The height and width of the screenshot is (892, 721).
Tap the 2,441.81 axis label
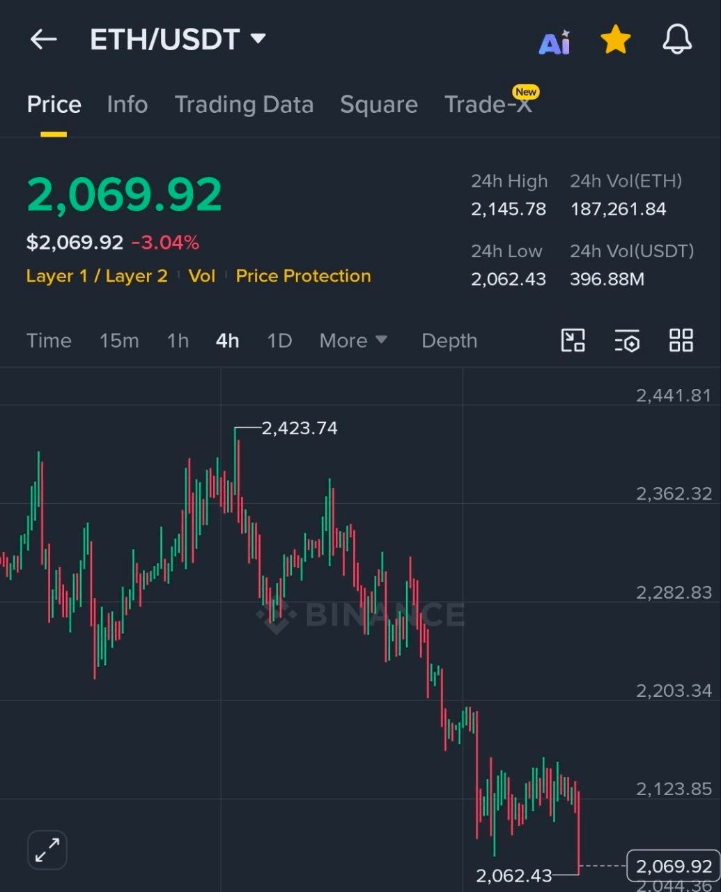click(x=674, y=395)
